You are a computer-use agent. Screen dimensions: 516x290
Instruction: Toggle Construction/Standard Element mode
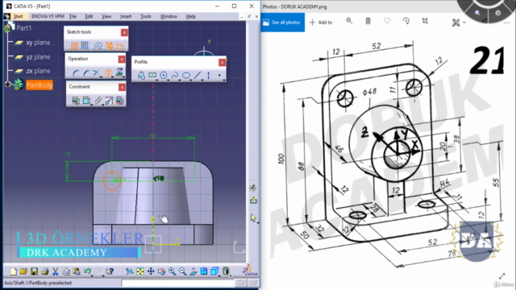[98, 45]
